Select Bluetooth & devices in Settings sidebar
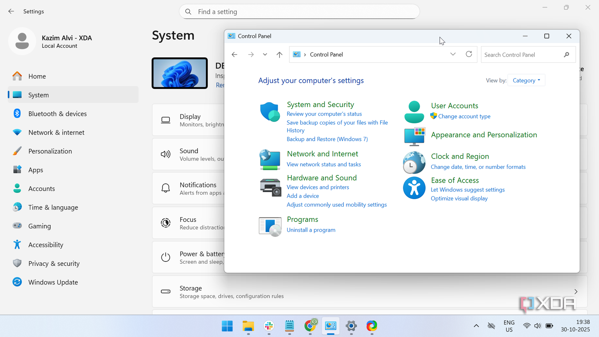 (x=73, y=114)
